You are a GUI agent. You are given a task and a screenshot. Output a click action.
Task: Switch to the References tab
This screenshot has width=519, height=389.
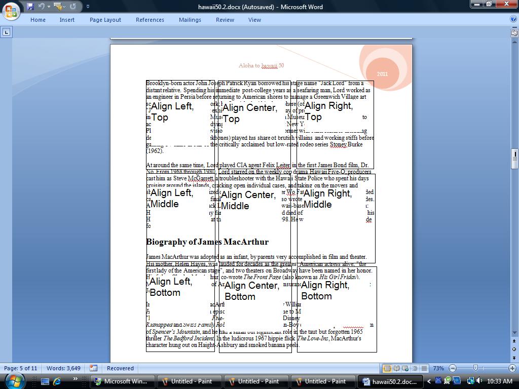coord(150,20)
